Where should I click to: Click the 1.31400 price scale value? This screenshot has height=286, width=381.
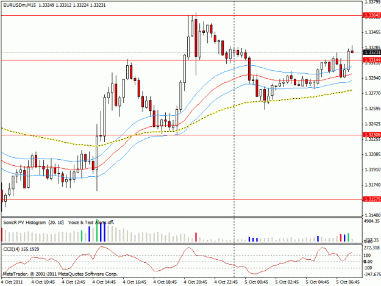pos(372,215)
